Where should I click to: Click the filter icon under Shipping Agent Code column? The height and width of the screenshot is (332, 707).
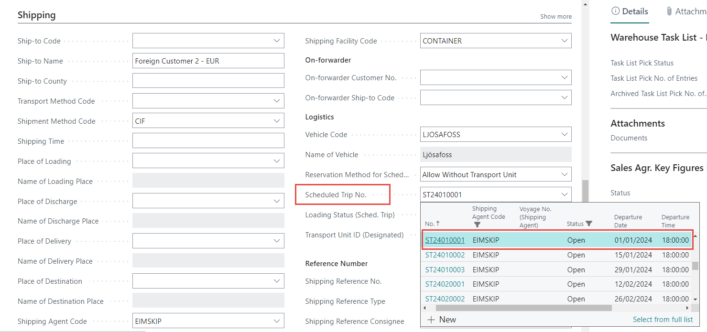point(477,224)
